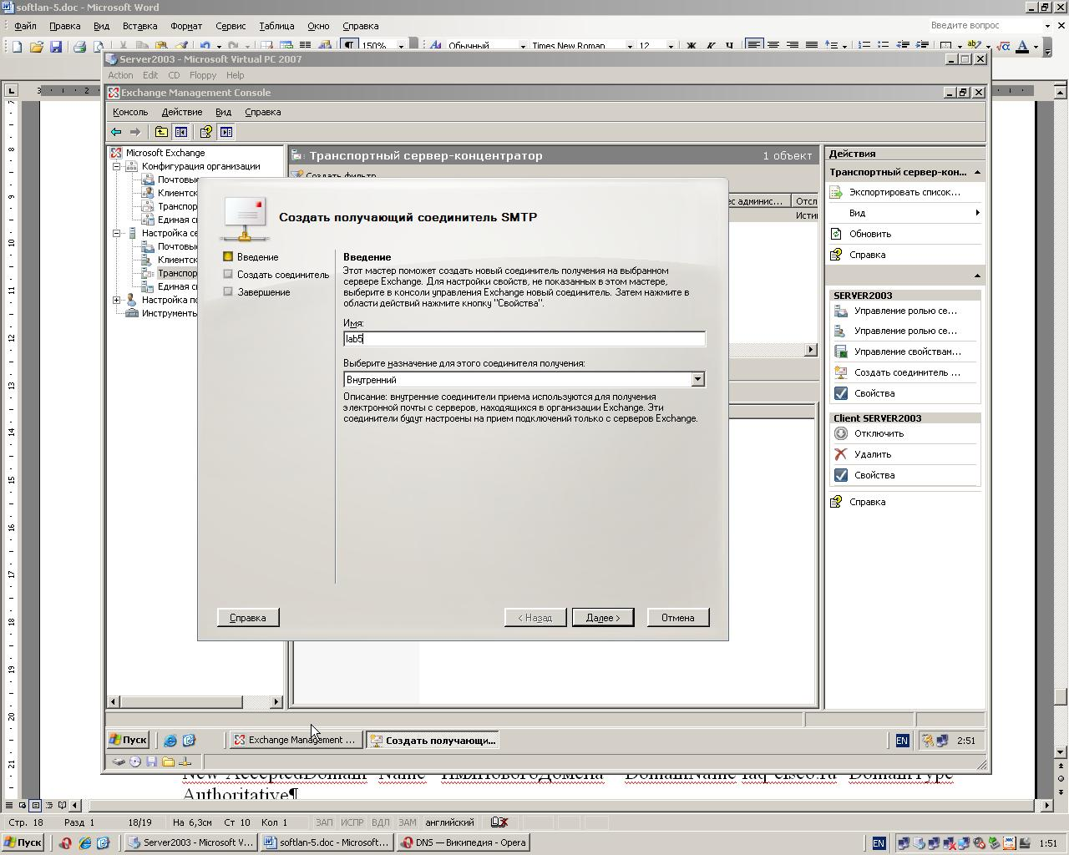Screen dimensions: 1069x855
Task: Click the Up one level folder icon
Action: point(161,132)
